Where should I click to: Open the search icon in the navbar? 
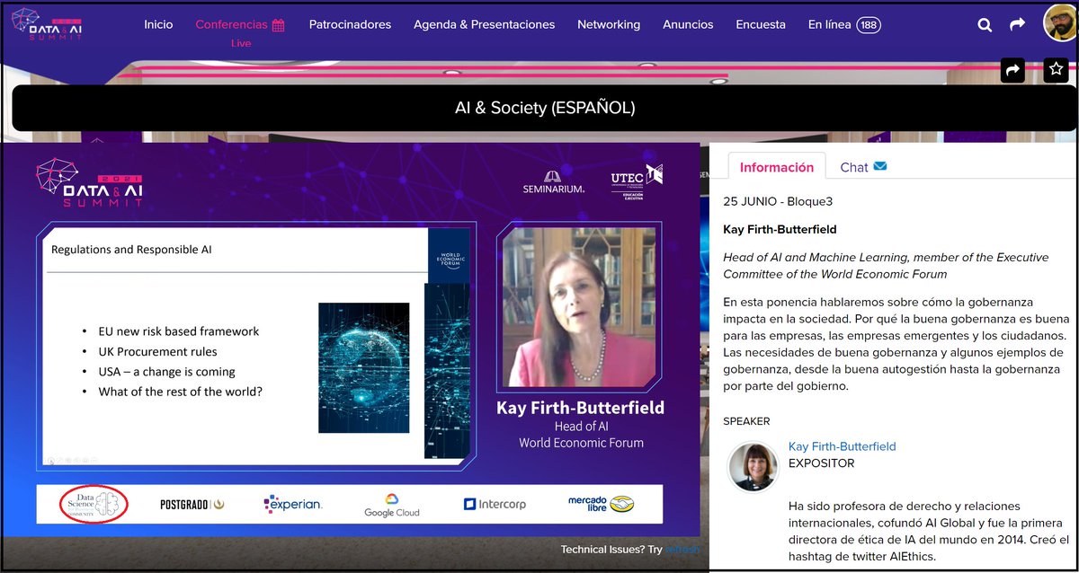tap(985, 24)
